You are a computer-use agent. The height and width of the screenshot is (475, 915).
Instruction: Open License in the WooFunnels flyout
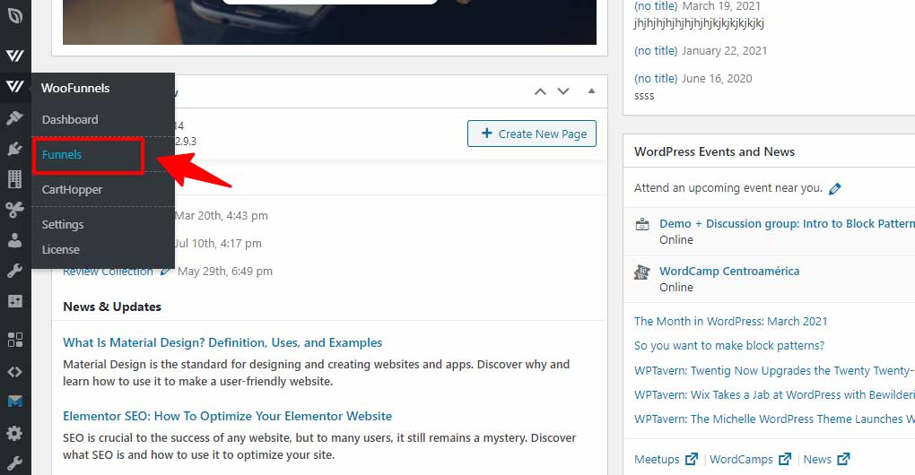[61, 249]
